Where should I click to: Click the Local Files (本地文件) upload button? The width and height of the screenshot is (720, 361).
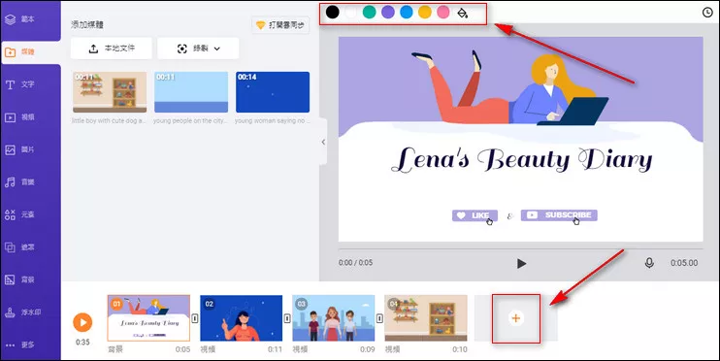(112, 49)
